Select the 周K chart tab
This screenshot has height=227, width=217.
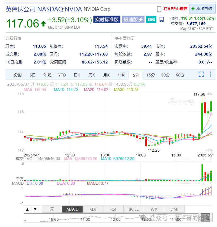click(x=92, y=75)
